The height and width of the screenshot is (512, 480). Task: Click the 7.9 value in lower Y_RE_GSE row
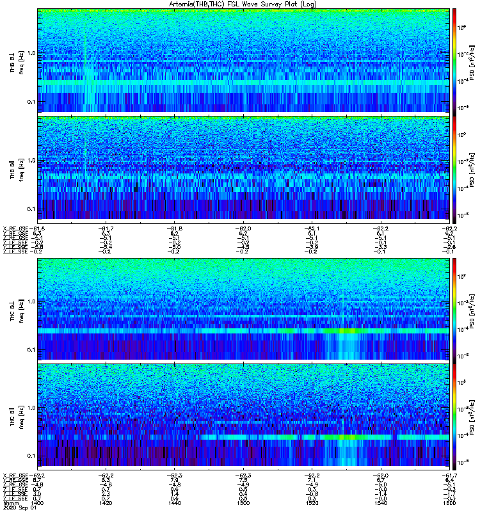coord(174,480)
